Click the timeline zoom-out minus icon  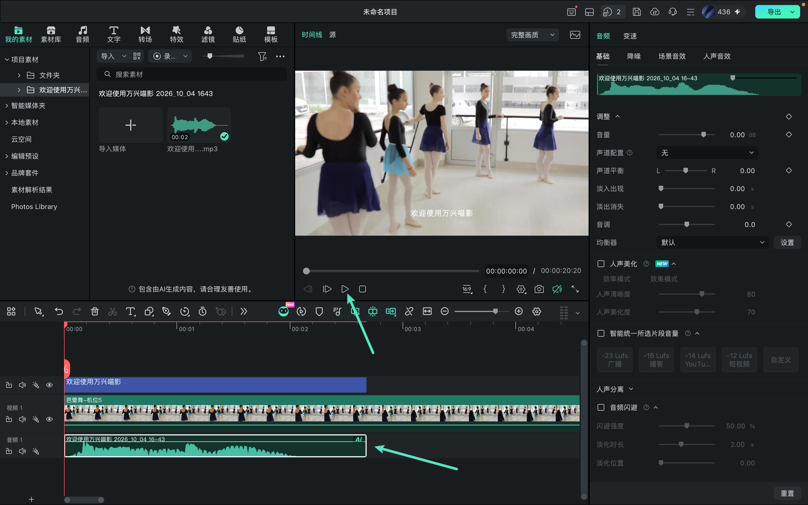[444, 311]
